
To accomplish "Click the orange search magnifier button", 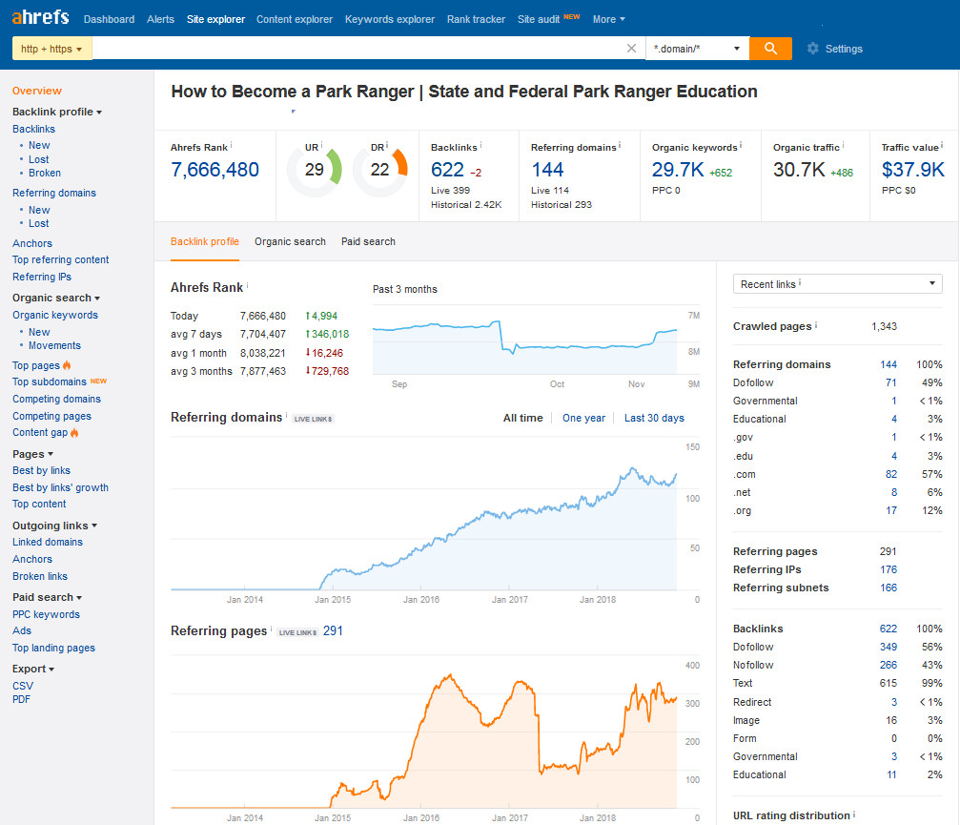I will click(x=770, y=49).
